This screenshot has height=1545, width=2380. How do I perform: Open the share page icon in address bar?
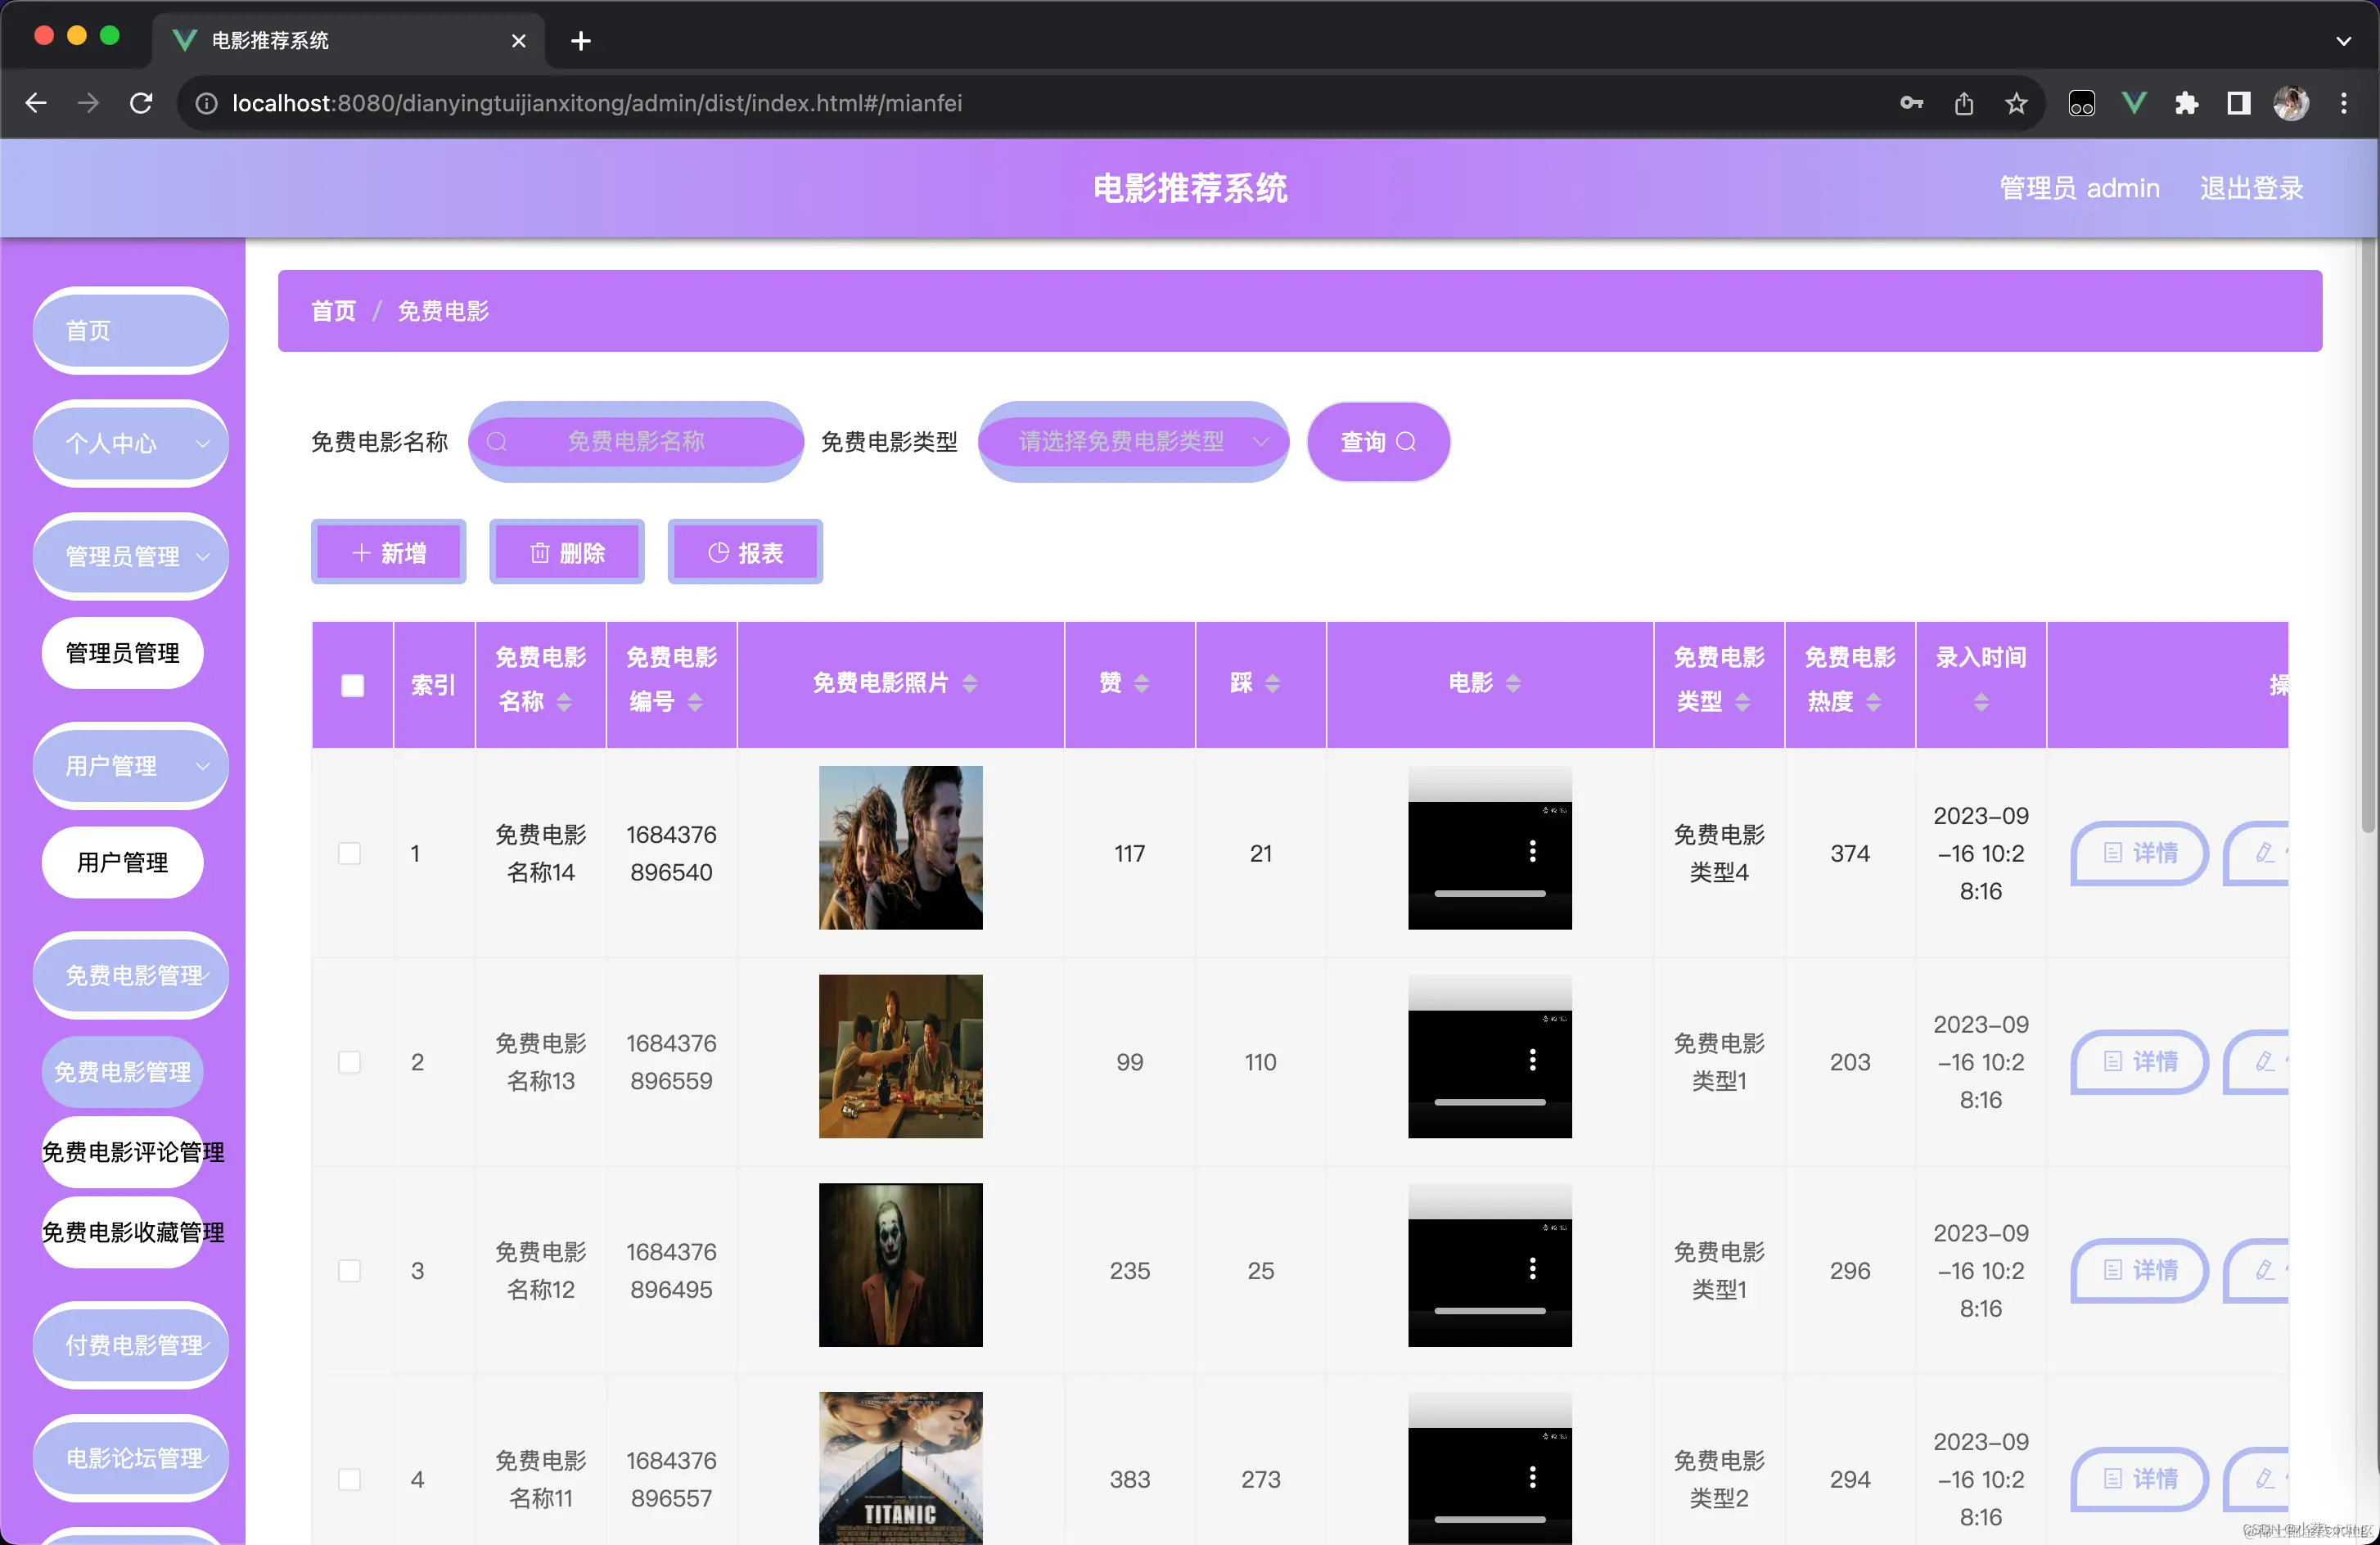(1964, 103)
